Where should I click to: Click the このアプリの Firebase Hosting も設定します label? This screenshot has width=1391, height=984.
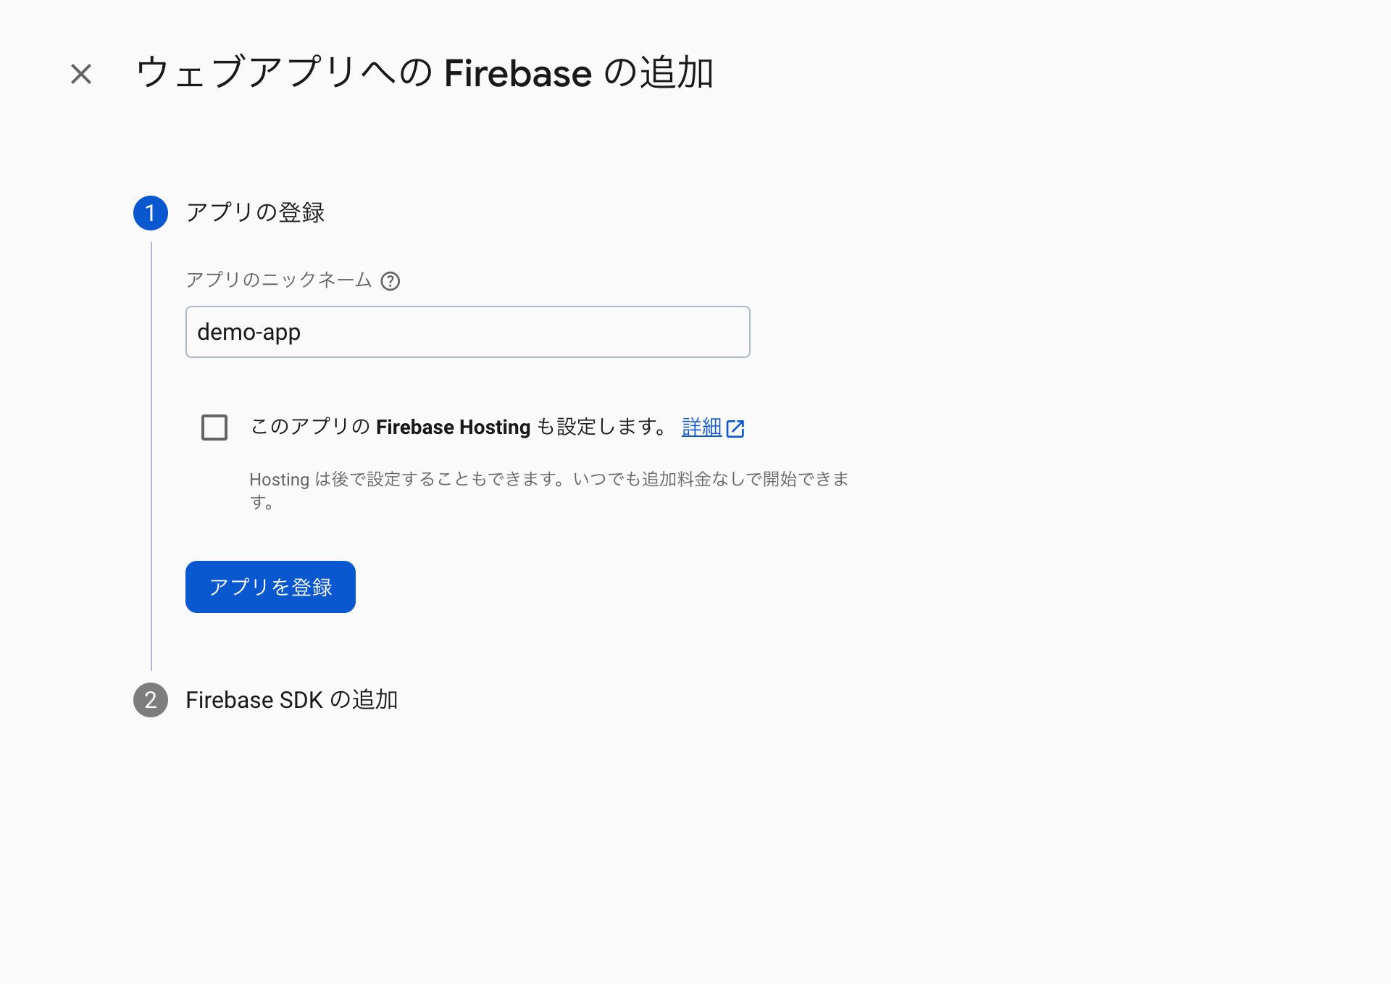pos(459,427)
